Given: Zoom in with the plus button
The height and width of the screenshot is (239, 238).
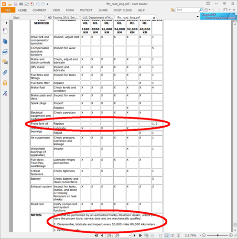Looking at the screenshot, I should [230, 235].
